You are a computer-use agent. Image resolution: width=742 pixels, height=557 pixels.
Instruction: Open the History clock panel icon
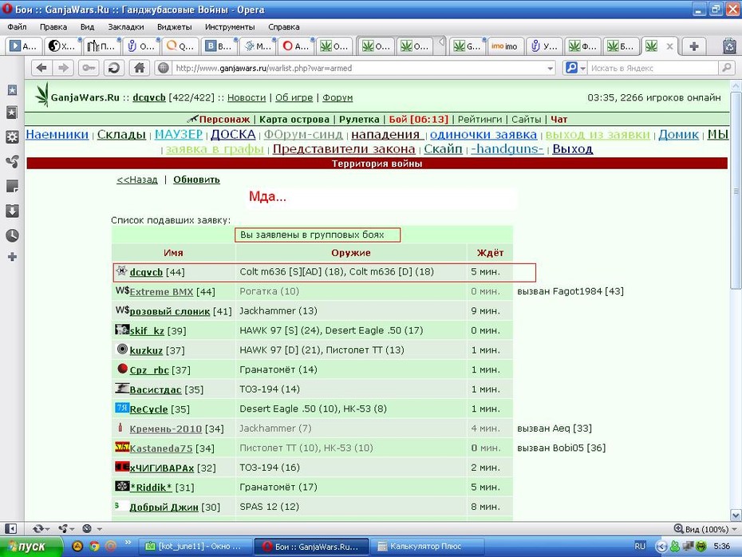coord(12,235)
